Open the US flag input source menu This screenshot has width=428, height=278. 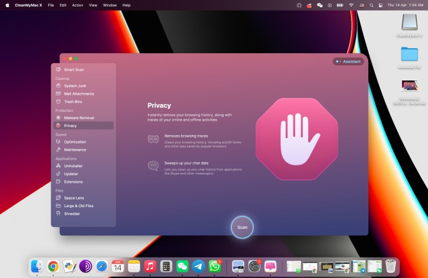[362, 5]
